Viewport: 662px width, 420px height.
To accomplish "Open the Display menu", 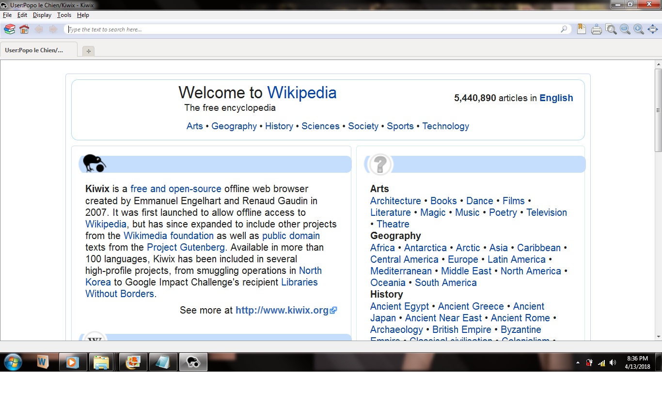I will click(42, 15).
